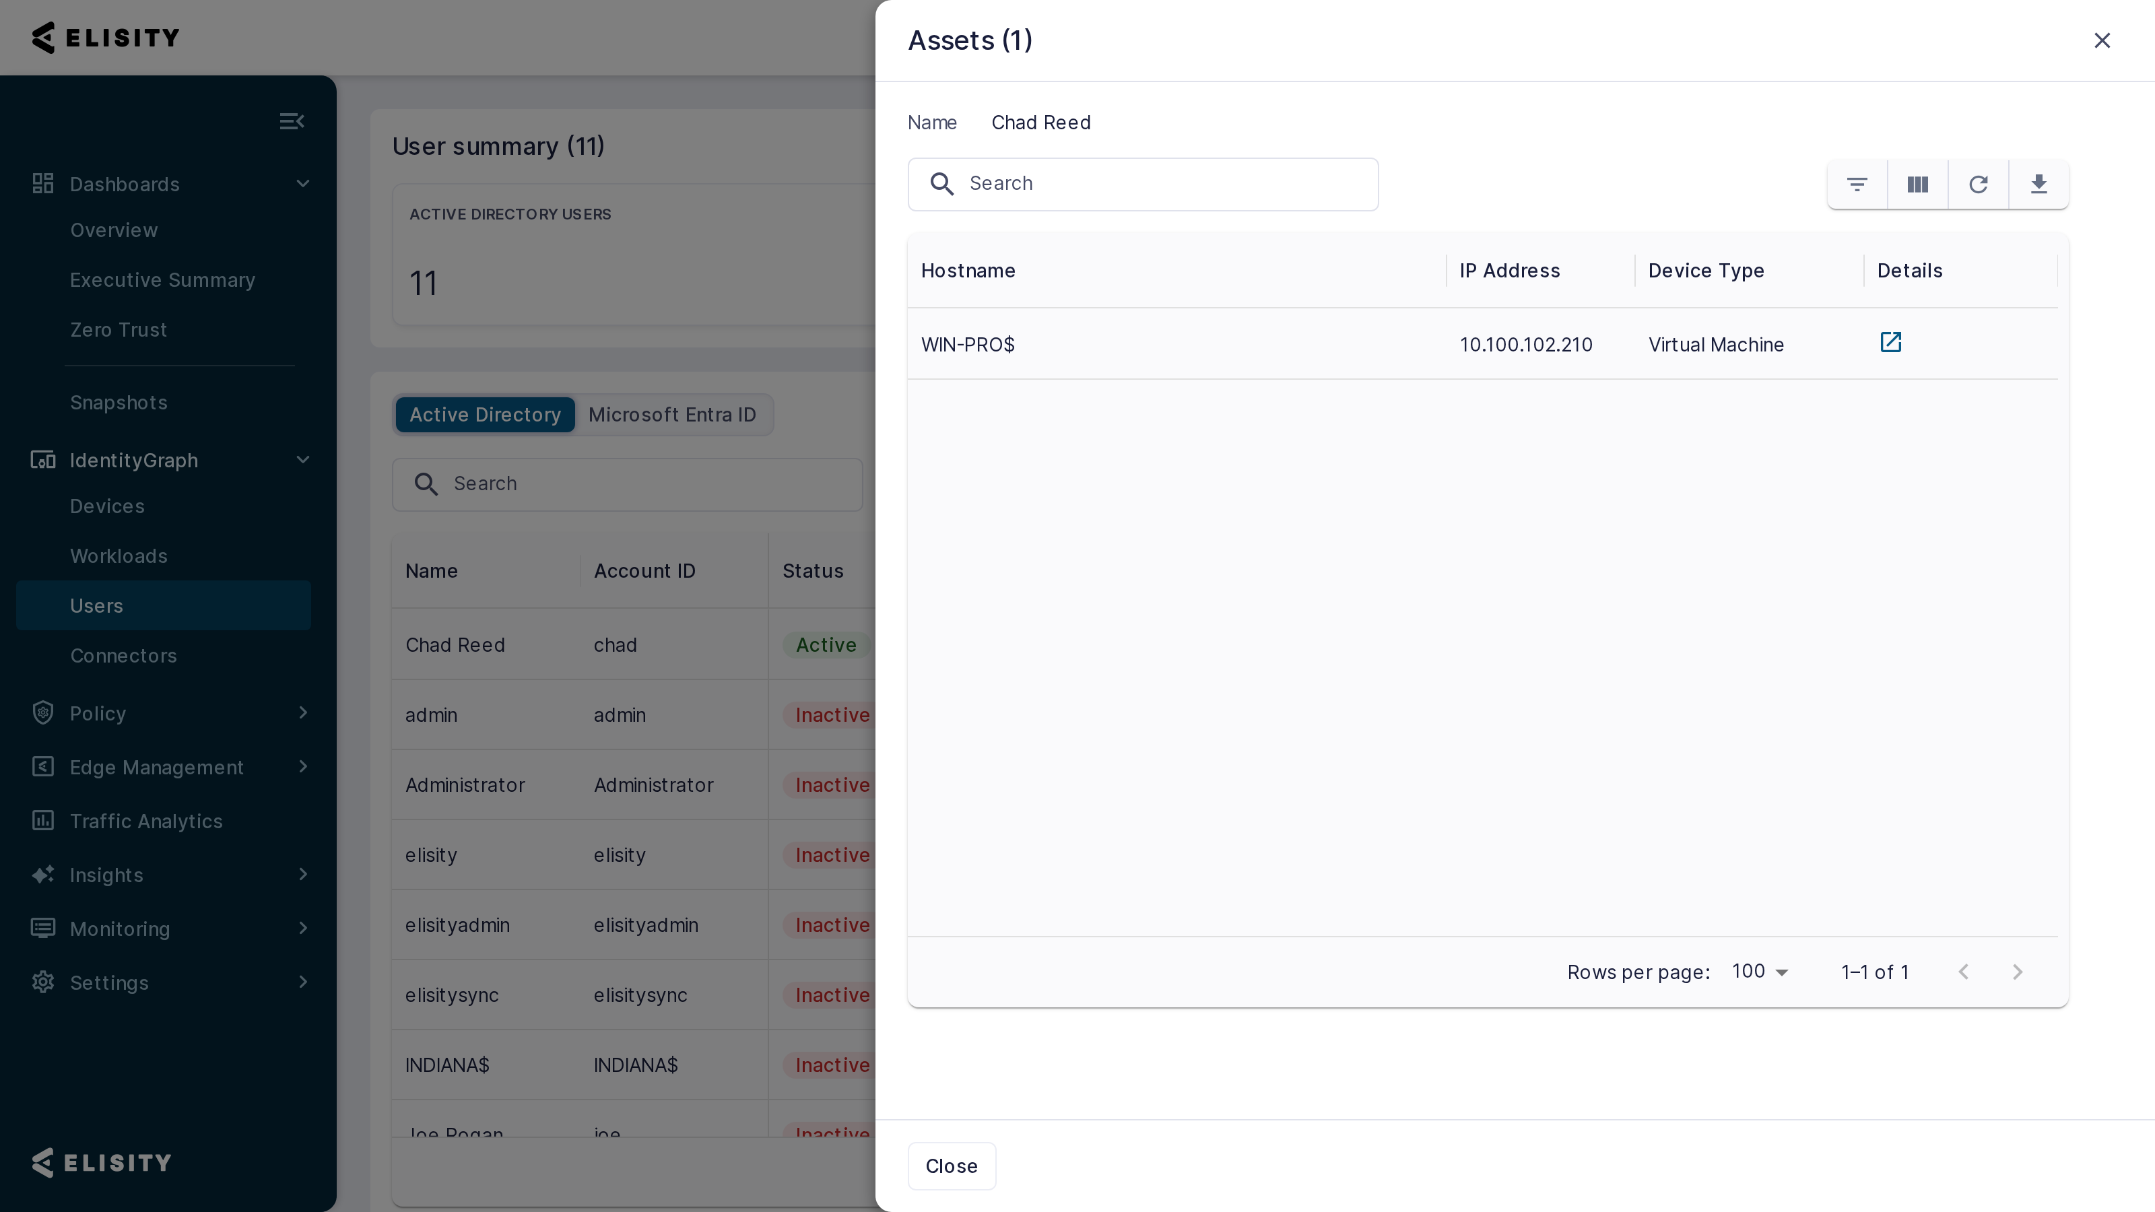
Task: Open Devices under IdentityGraph
Action: pyautogui.click(x=107, y=506)
